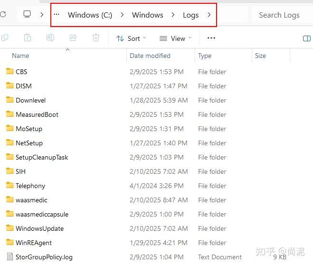This screenshot has height=265, width=313.
Task: Sort by the Name column header
Action: pos(20,56)
